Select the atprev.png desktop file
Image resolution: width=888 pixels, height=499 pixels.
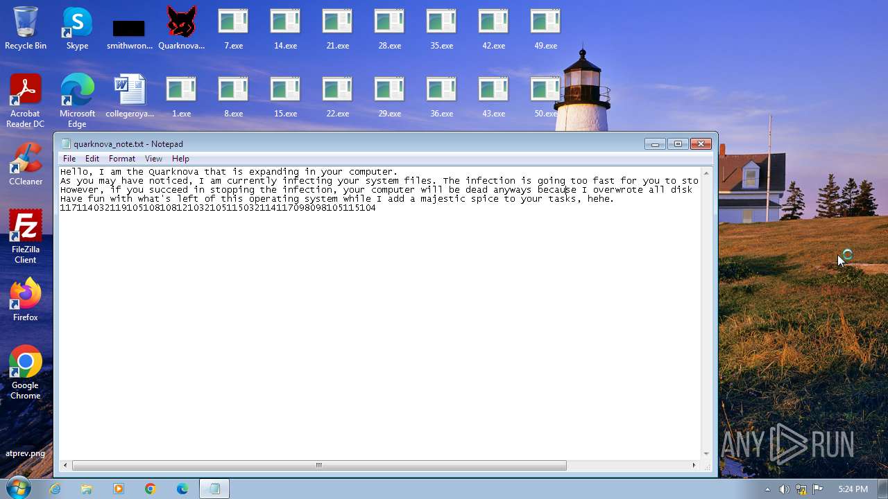(26, 453)
